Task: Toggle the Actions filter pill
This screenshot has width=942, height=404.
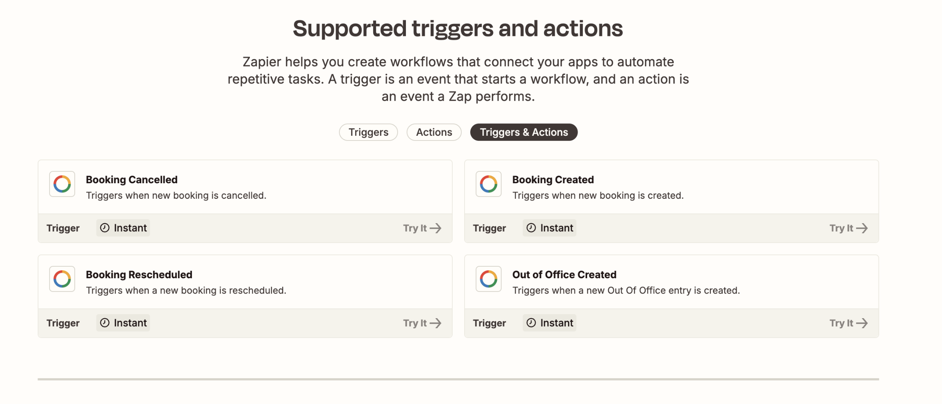Action: point(433,132)
